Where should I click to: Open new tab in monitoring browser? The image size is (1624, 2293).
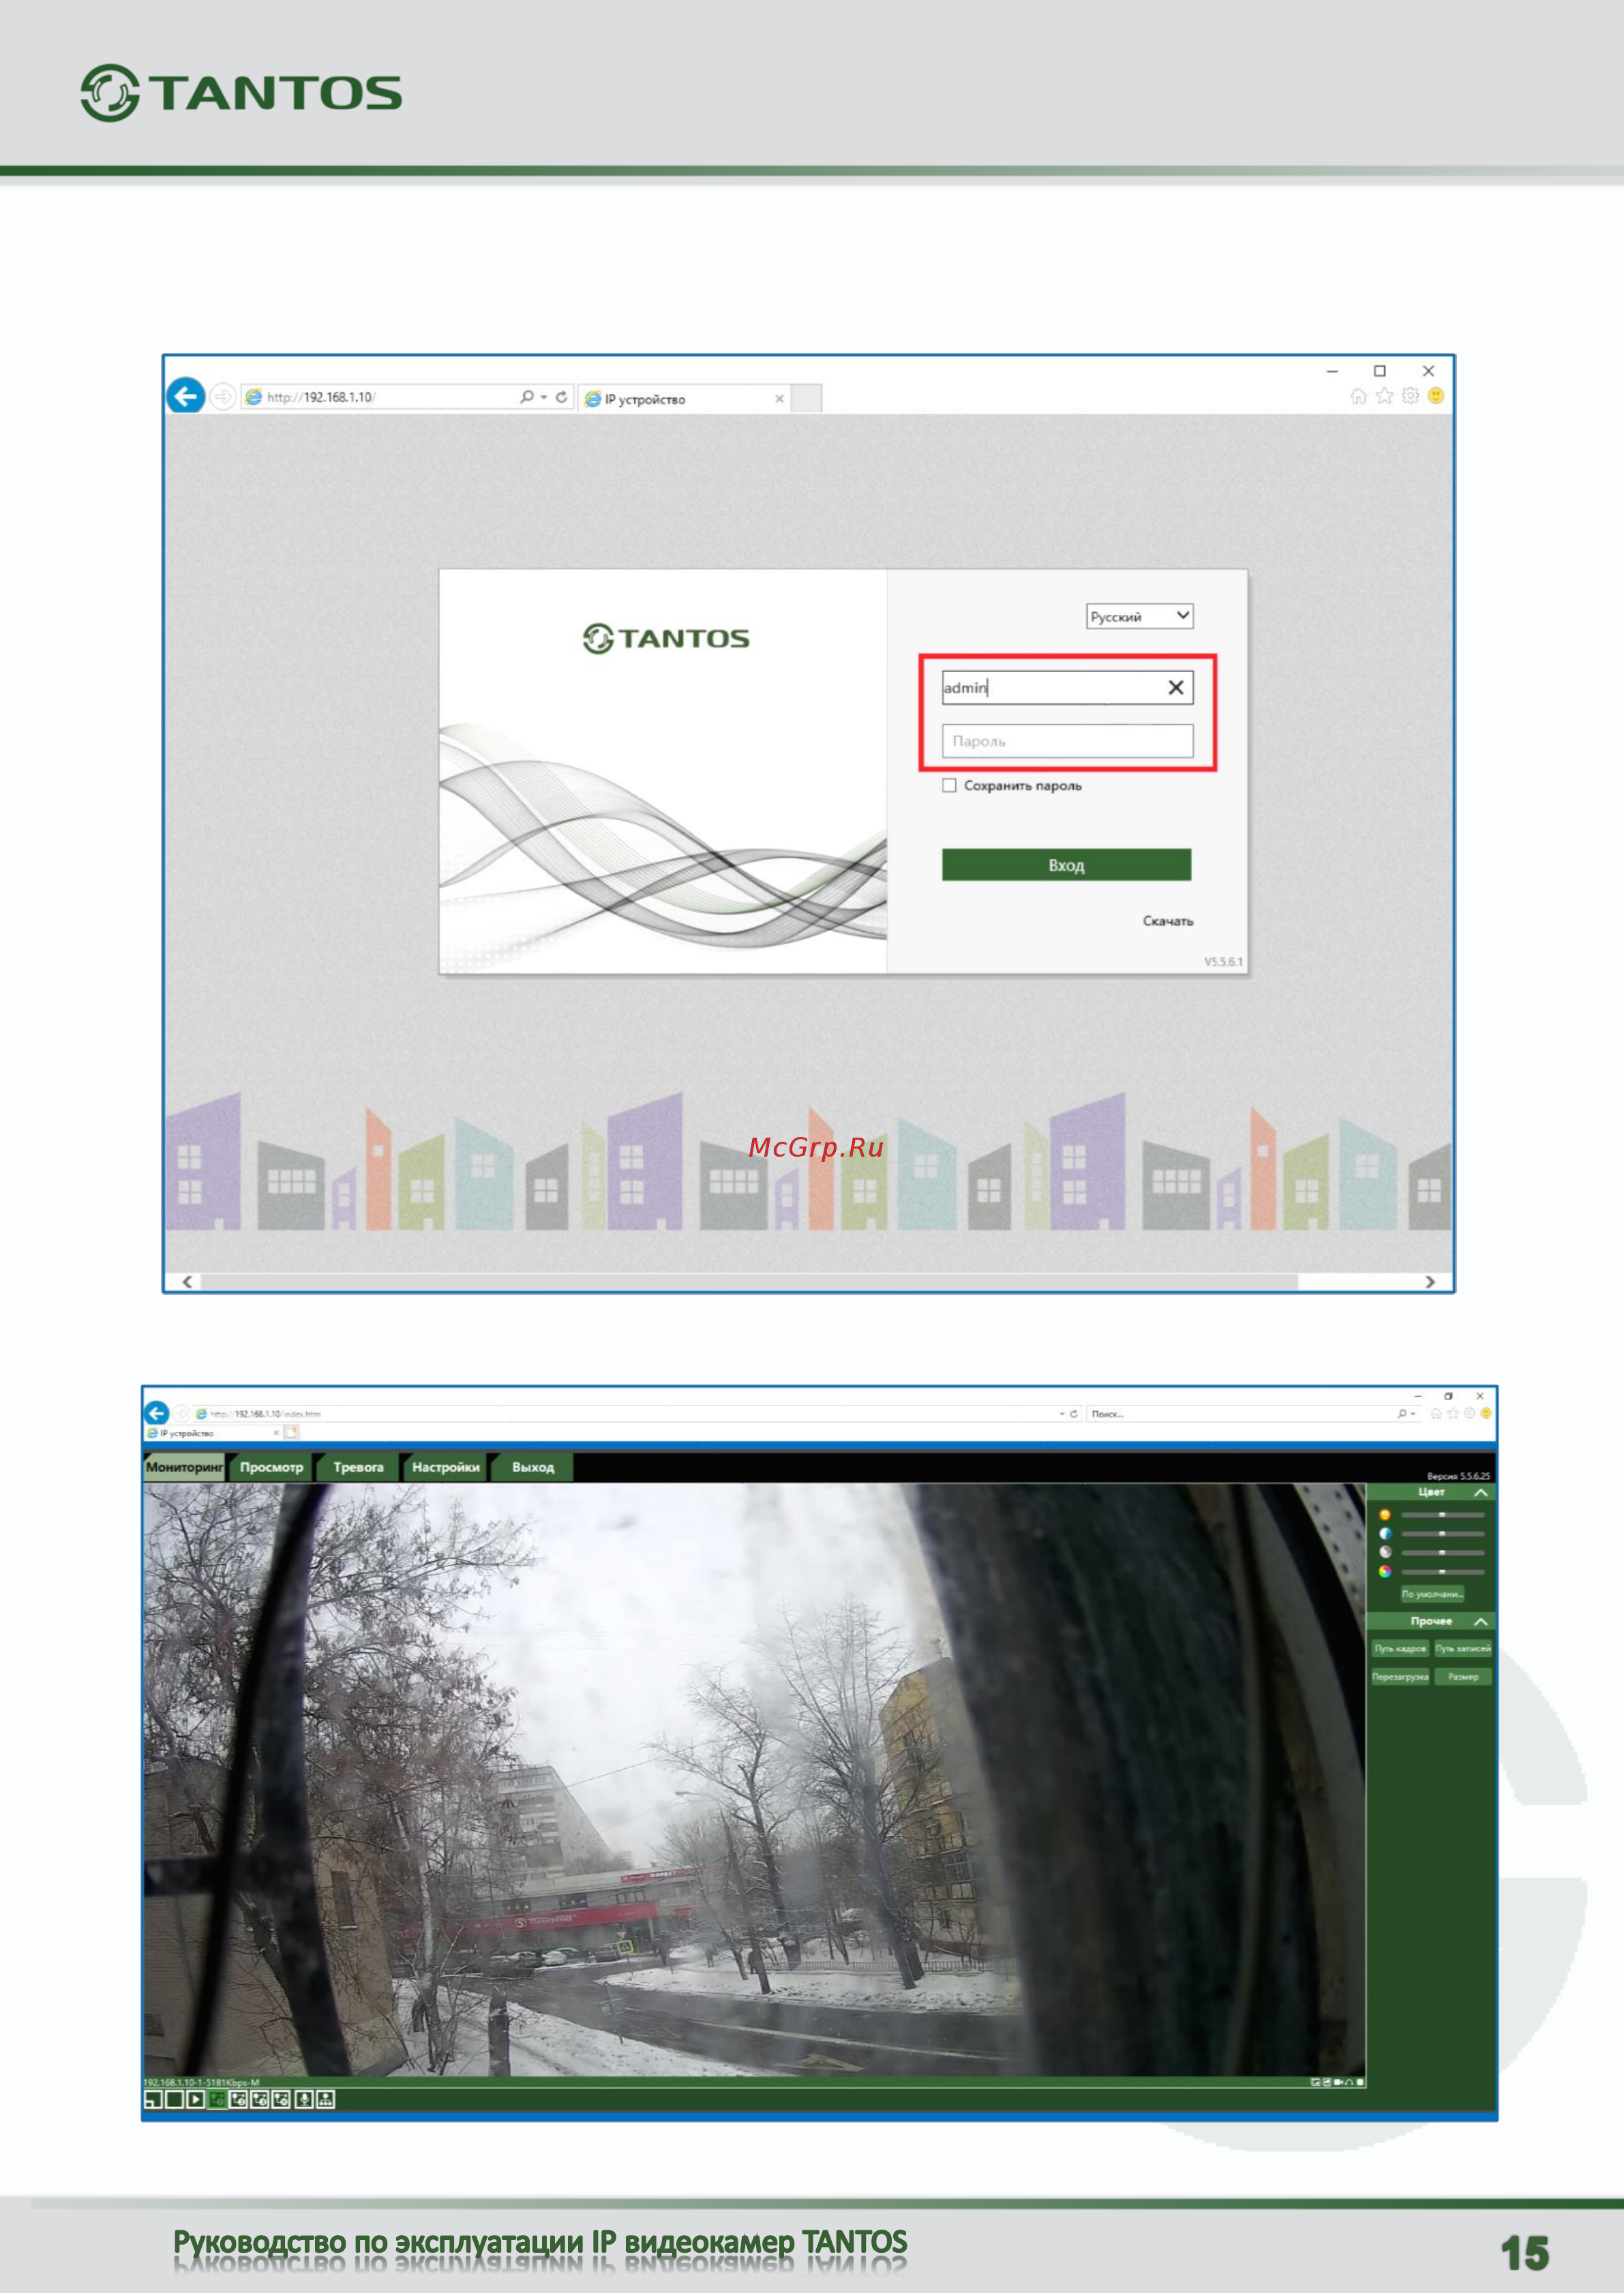292,1432
